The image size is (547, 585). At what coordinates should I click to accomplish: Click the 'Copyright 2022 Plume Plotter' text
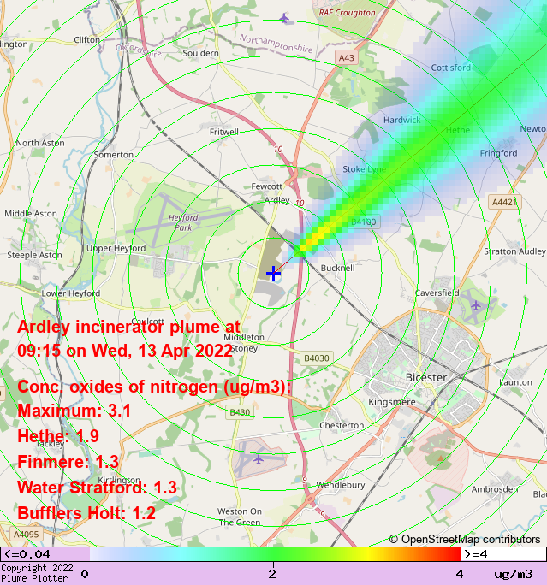[x=37, y=573]
